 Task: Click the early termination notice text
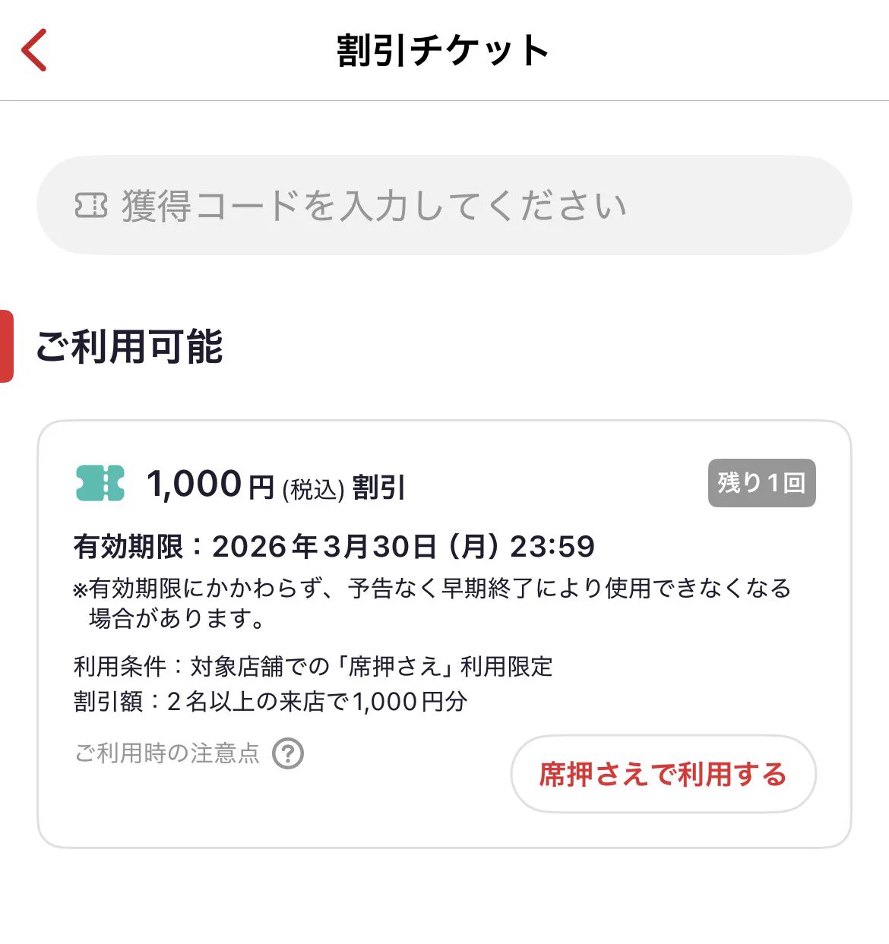coord(432,589)
